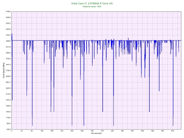Click the 294 time axis tick label
This screenshot has height=138, width=184.
(82, 131)
